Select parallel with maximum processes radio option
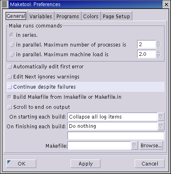171x174 pixels. click(x=12, y=45)
